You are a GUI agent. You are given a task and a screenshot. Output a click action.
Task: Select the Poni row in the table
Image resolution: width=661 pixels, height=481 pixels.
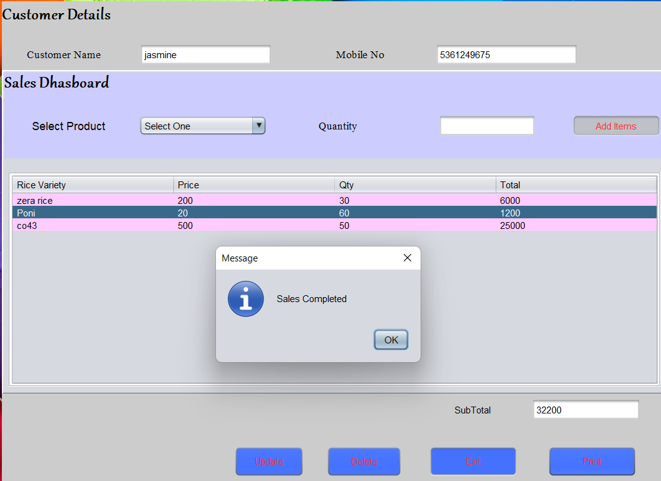click(94, 213)
